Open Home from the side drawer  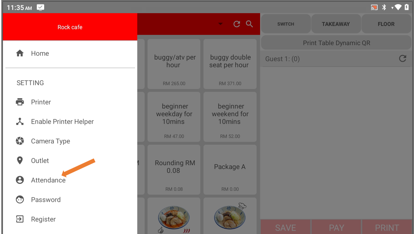point(70,54)
